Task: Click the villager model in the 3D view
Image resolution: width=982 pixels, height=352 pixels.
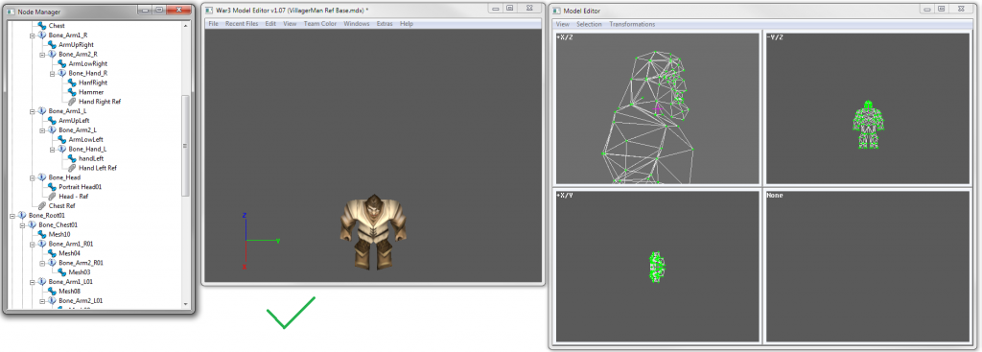Action: click(373, 232)
